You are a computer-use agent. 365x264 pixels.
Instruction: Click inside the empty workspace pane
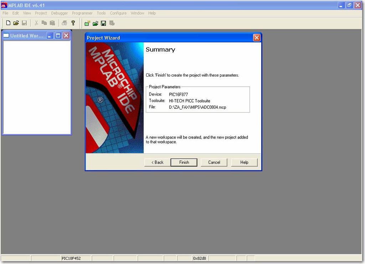tap(37, 87)
